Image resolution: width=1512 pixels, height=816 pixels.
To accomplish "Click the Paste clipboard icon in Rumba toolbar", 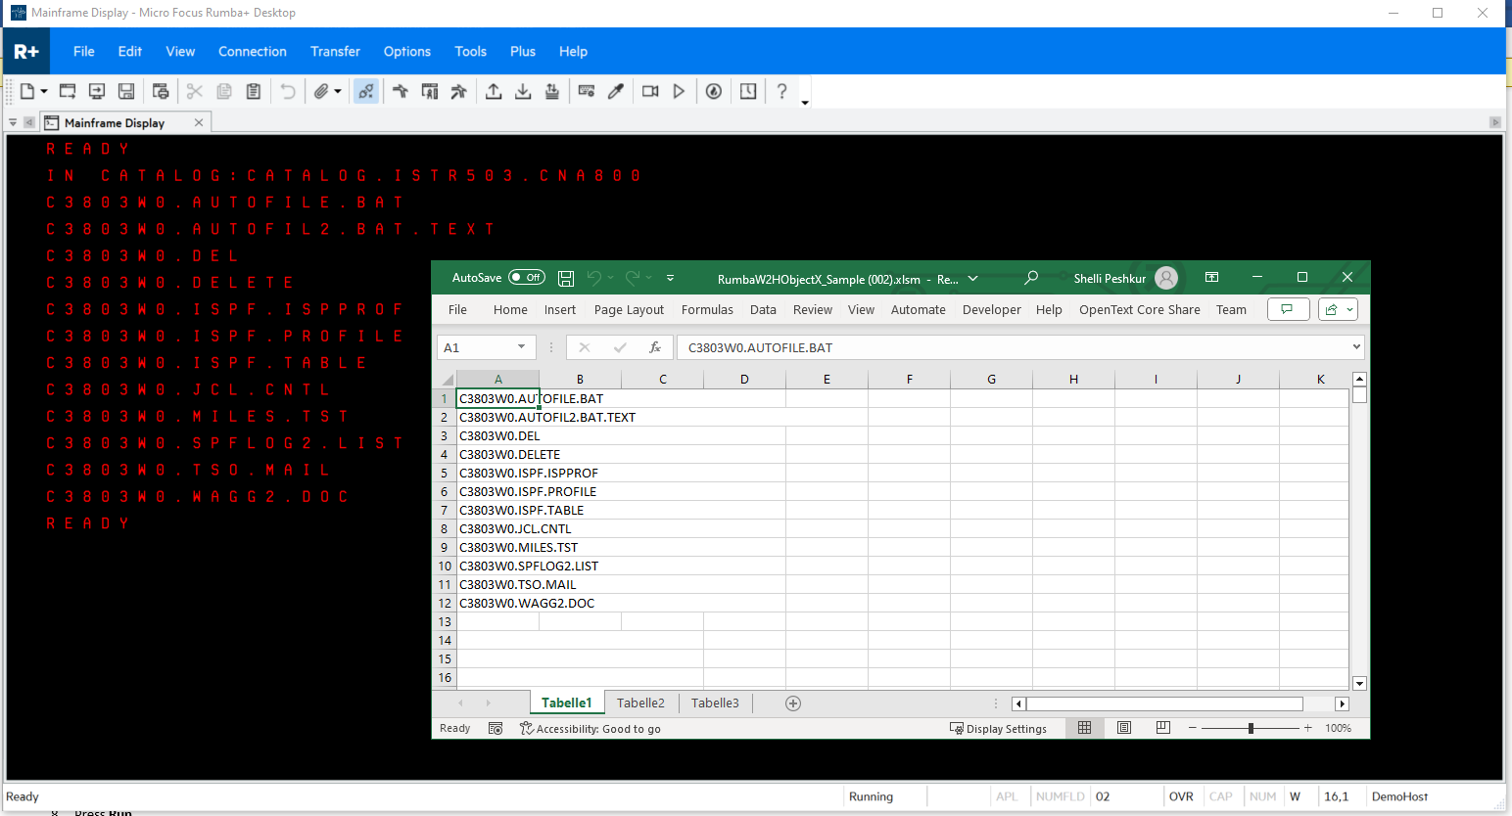I will click(254, 91).
